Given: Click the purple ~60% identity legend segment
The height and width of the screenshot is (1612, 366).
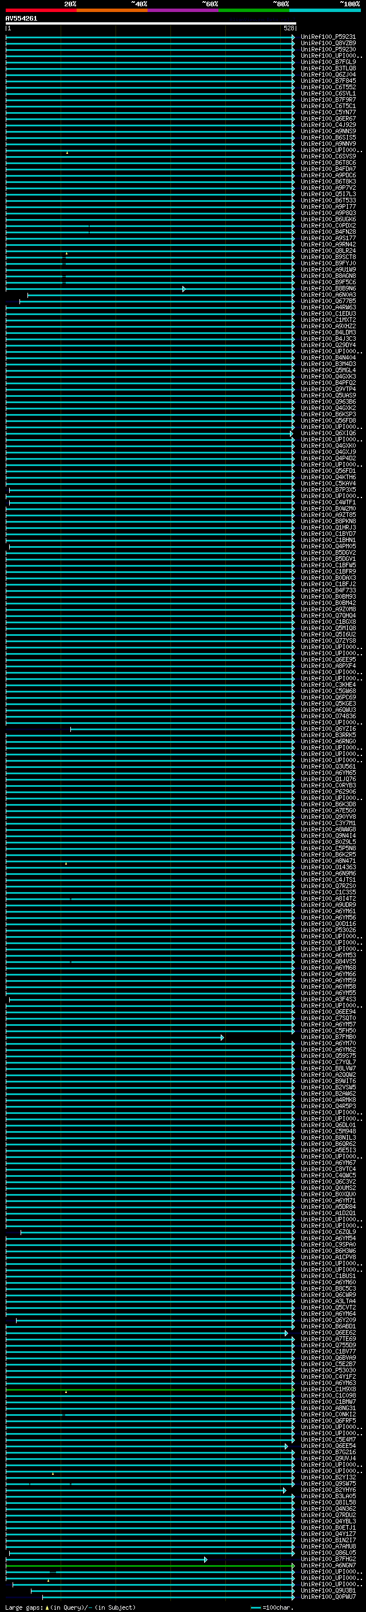Looking at the screenshot, I should 182,10.
